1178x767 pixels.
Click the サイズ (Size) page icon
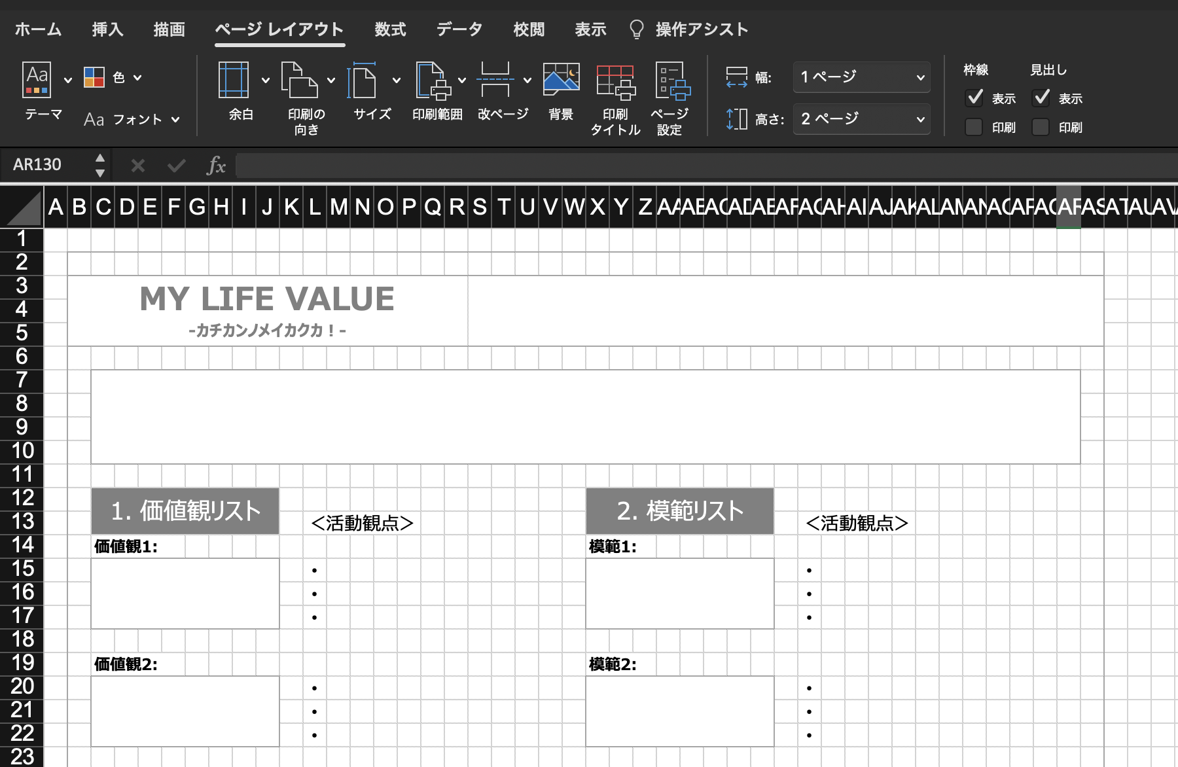coord(364,80)
